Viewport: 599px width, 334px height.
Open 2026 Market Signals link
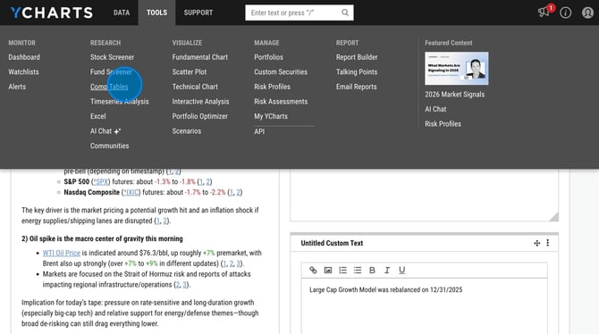tap(454, 95)
